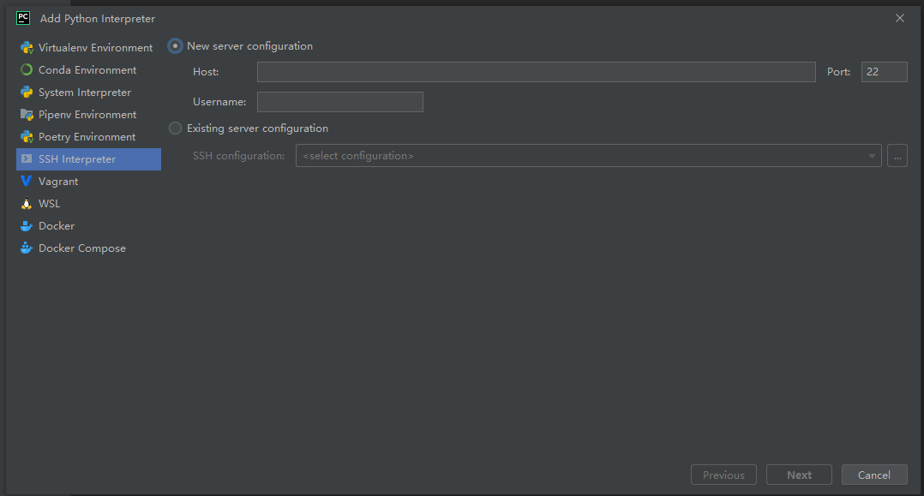The height and width of the screenshot is (496, 924).
Task: Click the Poetry Environment icon
Action: [27, 137]
